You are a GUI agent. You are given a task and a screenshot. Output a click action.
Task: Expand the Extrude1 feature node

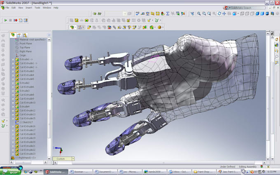[x=13, y=59]
